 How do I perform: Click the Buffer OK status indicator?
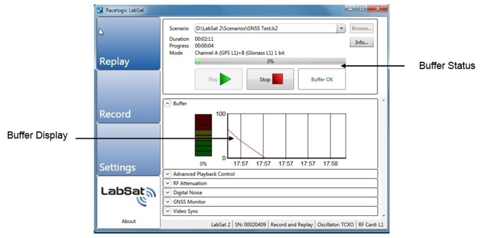pyautogui.click(x=322, y=79)
